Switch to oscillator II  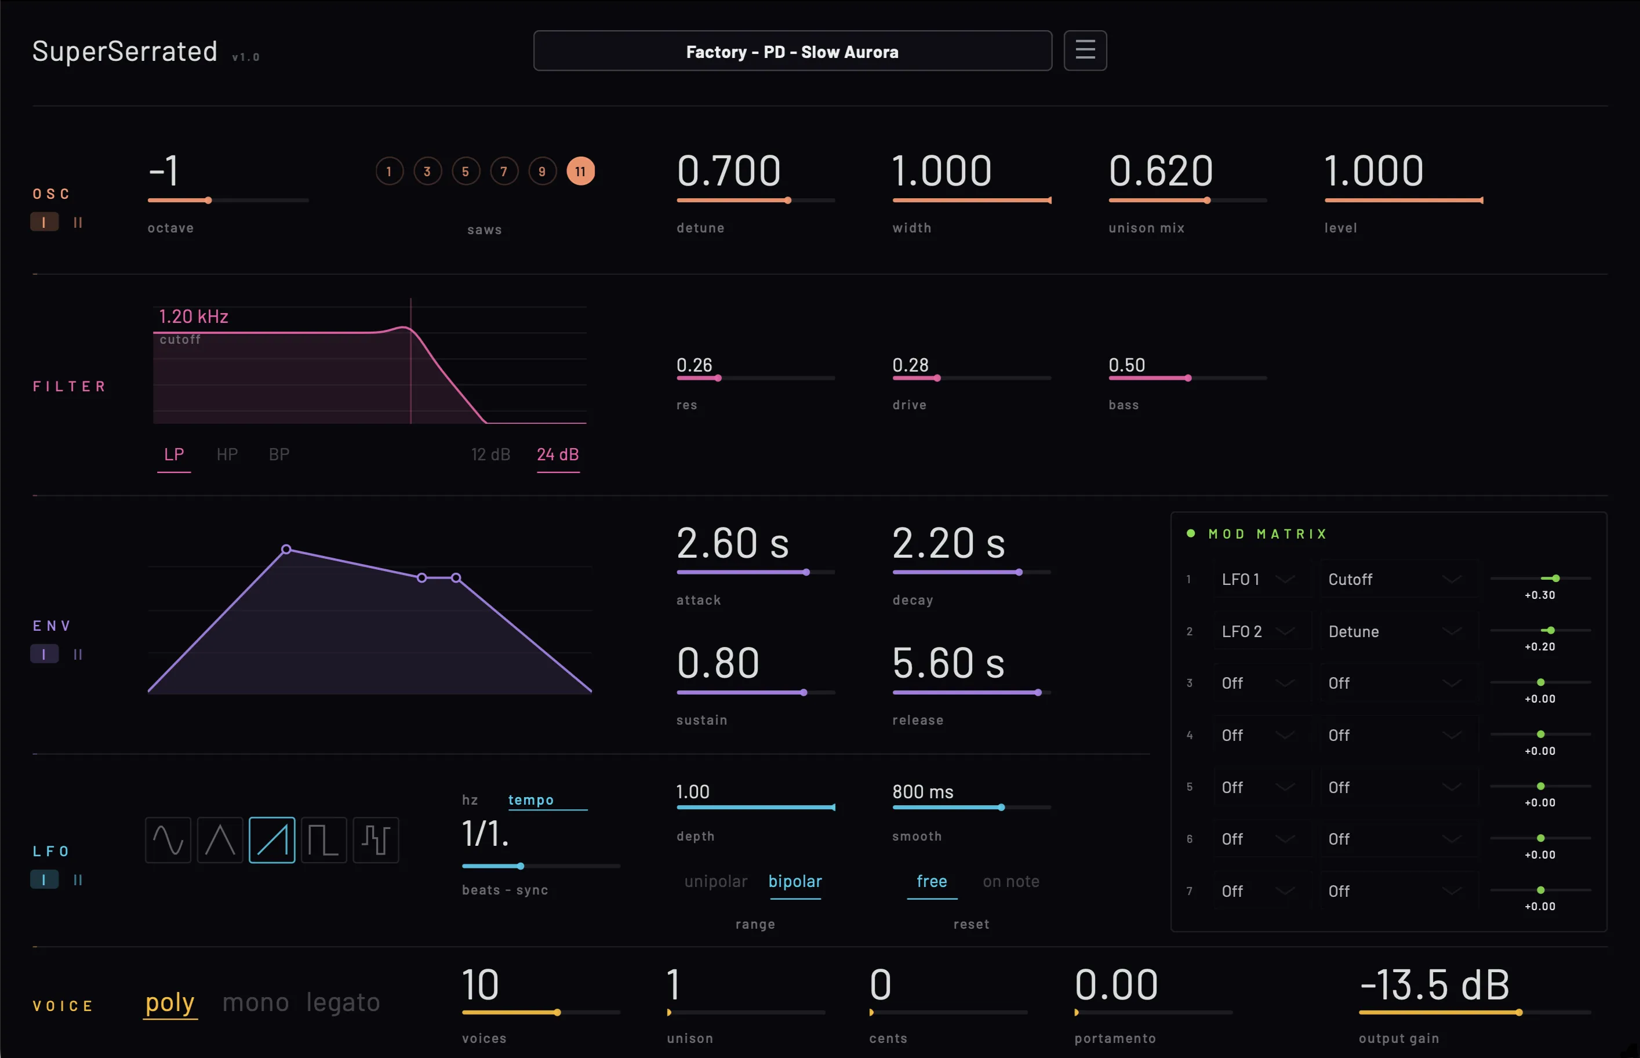(x=78, y=222)
